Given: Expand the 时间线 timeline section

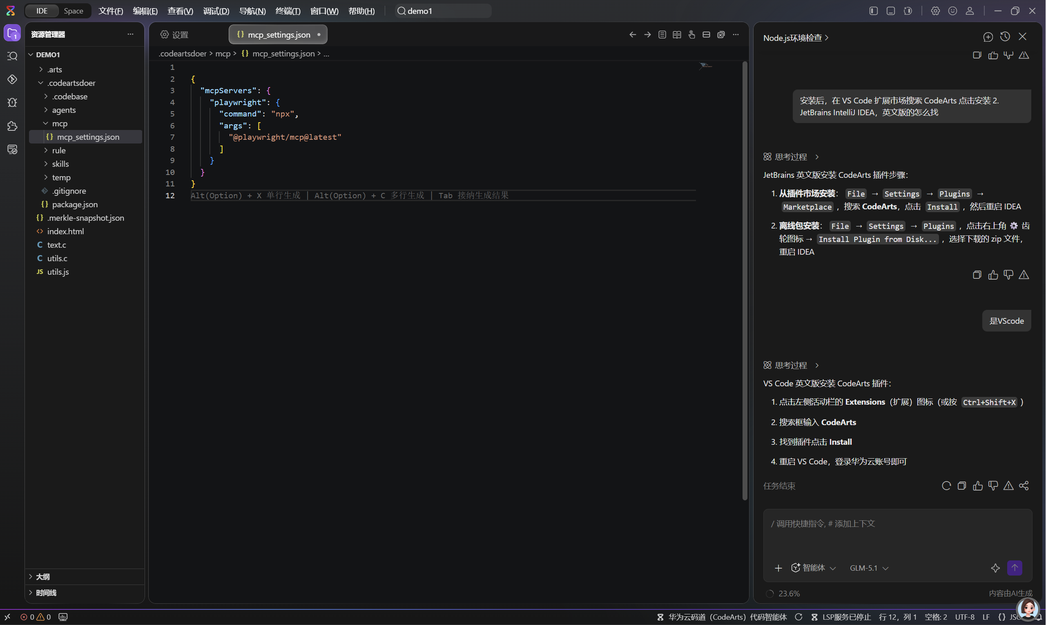Looking at the screenshot, I should (x=84, y=593).
